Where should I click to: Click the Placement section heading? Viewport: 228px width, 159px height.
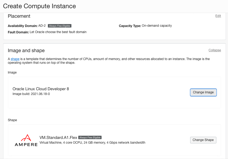pos(19,16)
